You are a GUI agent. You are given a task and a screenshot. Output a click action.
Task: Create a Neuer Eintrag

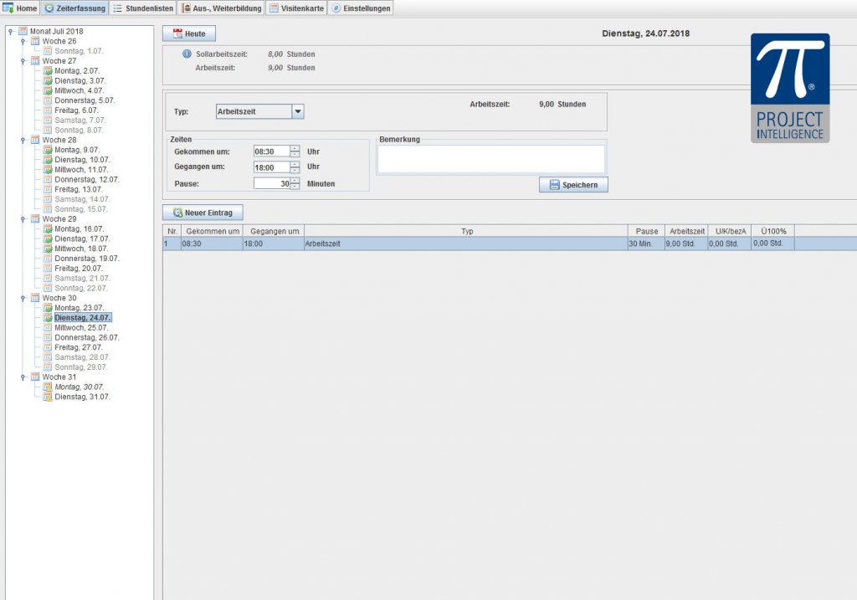[x=203, y=213]
